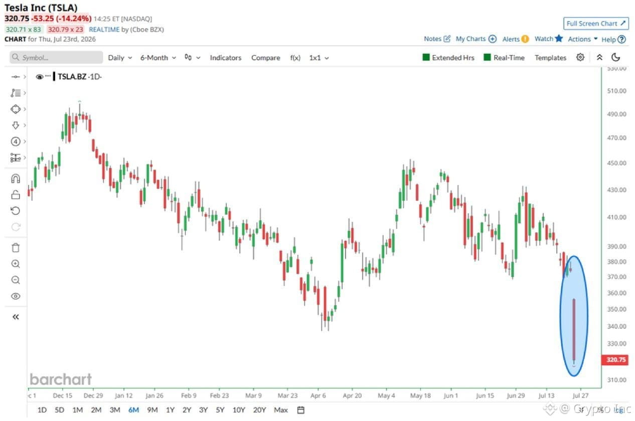The height and width of the screenshot is (421, 635).
Task: Select the 1M range tab
Action: point(77,410)
